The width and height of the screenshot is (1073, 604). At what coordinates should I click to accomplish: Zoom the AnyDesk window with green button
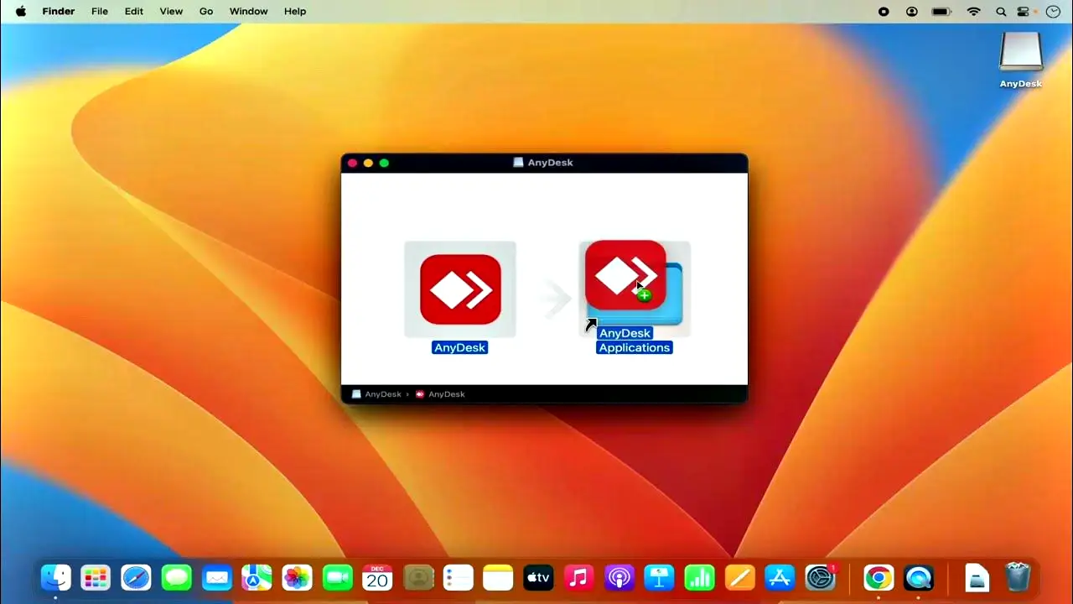coord(384,163)
